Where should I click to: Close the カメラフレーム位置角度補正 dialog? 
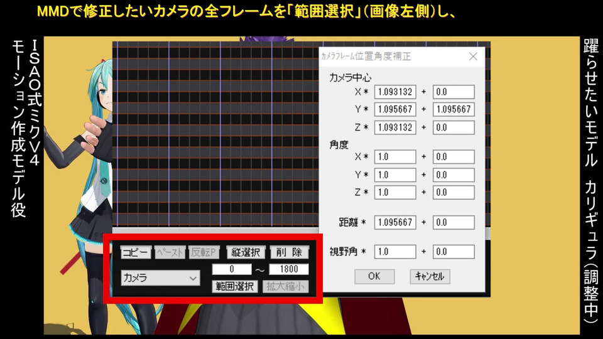tap(474, 56)
